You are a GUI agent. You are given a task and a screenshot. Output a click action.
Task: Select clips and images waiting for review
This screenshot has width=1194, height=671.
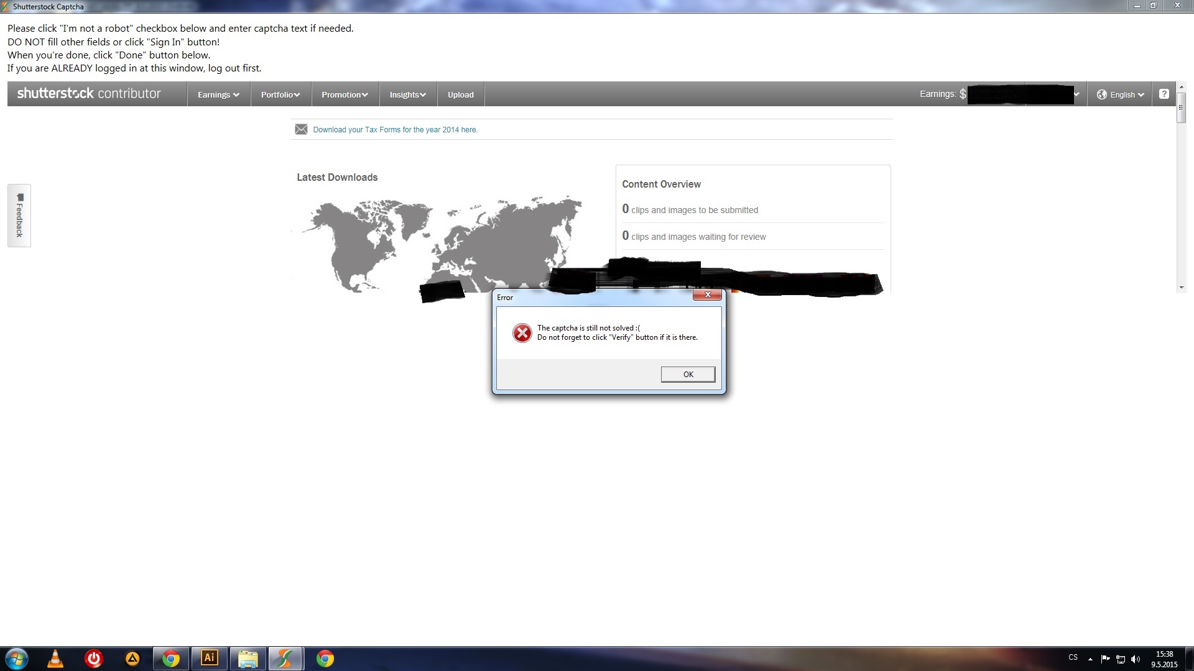[694, 236]
